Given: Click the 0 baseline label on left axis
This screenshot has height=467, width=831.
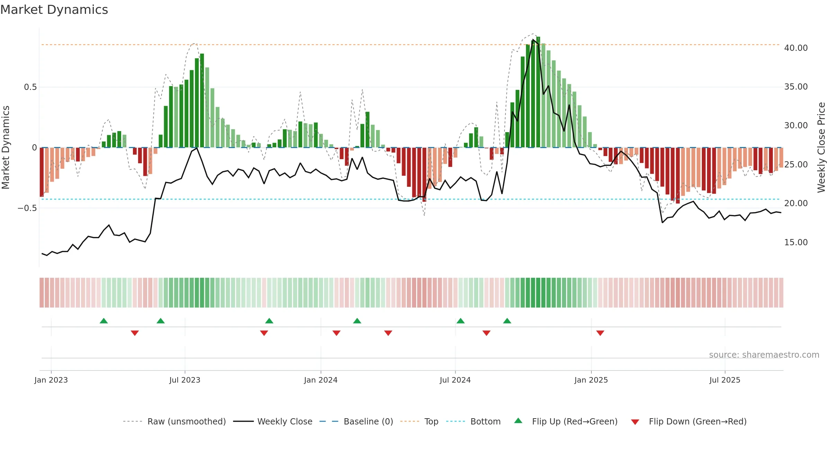Looking at the screenshot, I should [34, 148].
